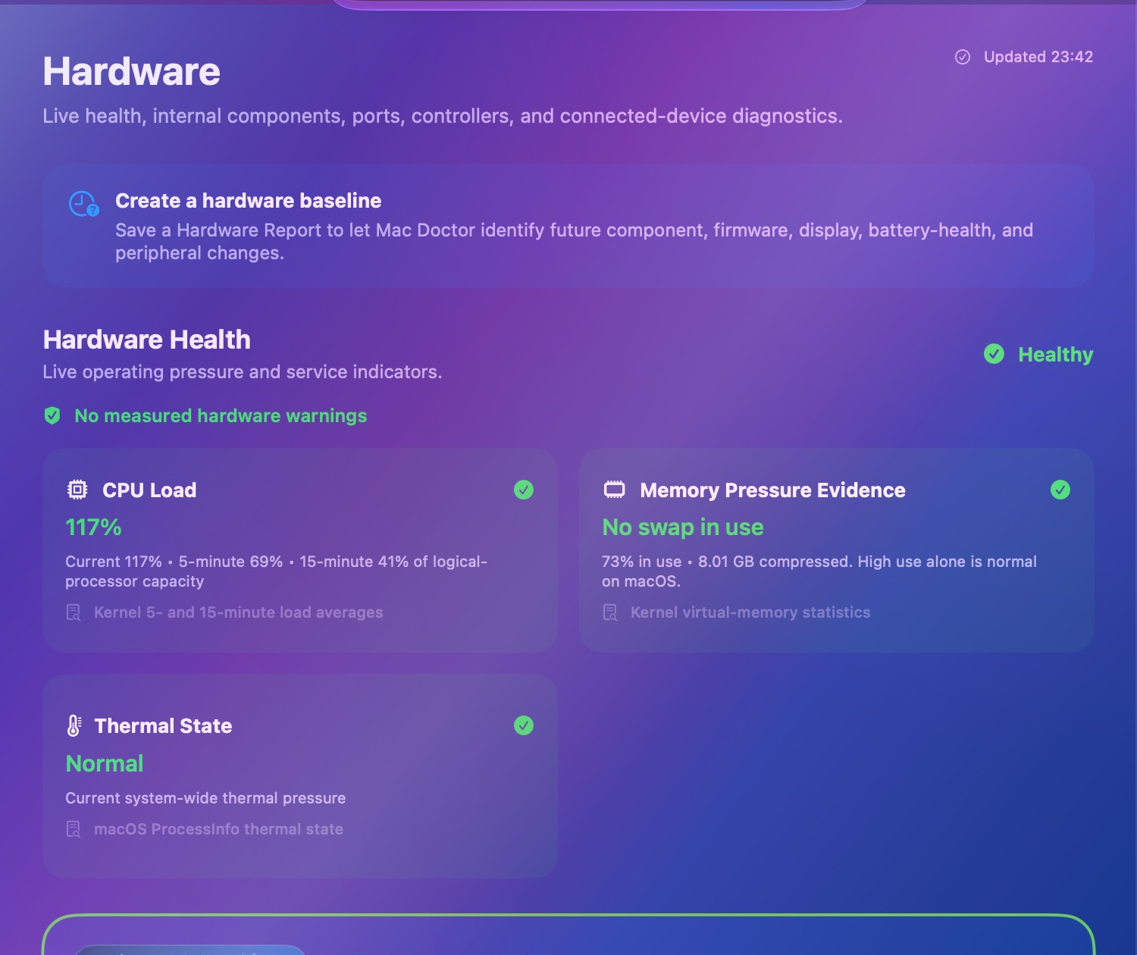
Task: Click the green Healthy status check icon
Action: pos(994,354)
